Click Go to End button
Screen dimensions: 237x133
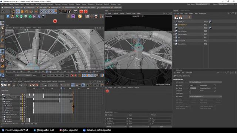[x=67, y=75]
